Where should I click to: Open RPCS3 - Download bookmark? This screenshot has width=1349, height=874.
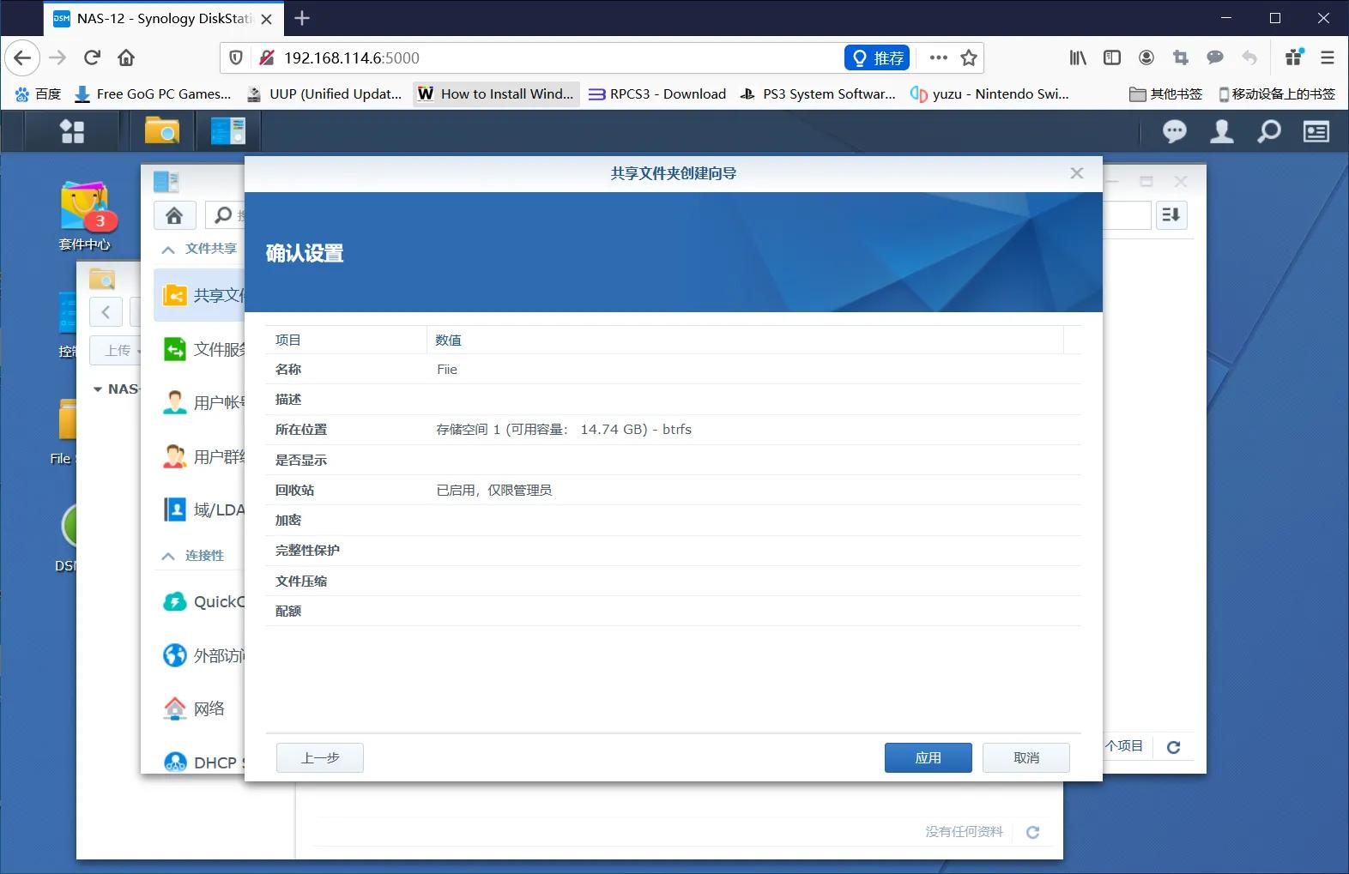[657, 94]
